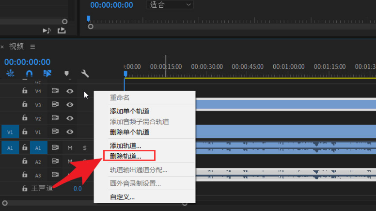Choose 添加轨道... in context menu
376x211 pixels.
(x=125, y=146)
